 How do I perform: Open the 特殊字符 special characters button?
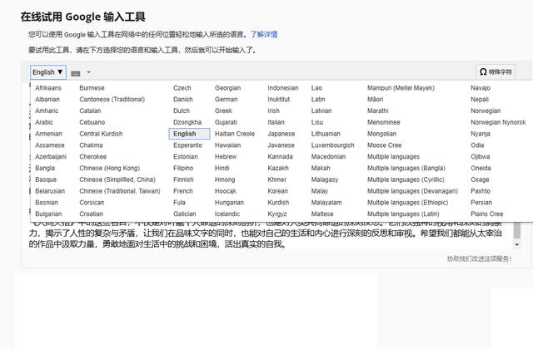point(496,72)
